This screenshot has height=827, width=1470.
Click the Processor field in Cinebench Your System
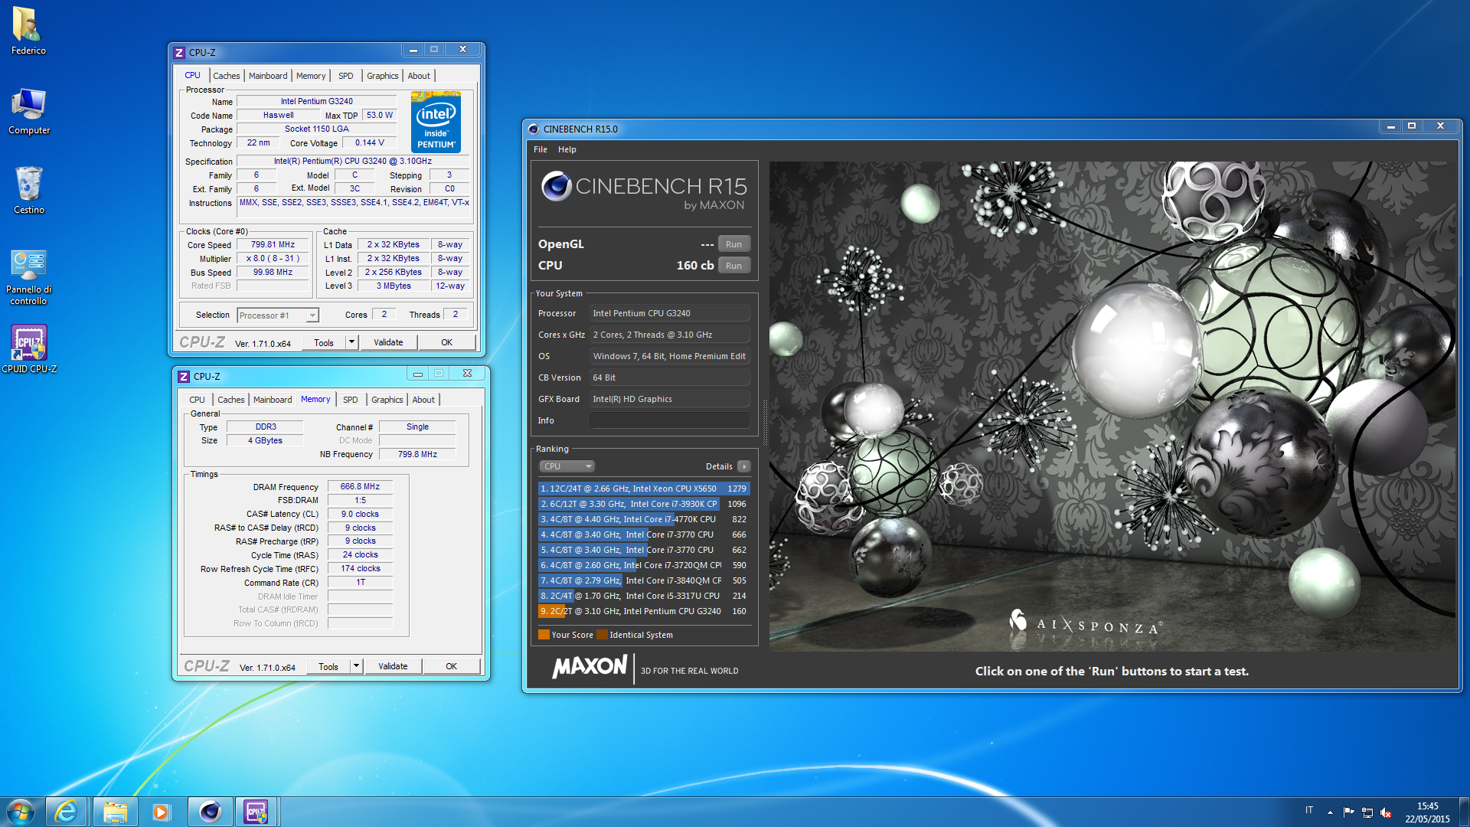point(670,313)
